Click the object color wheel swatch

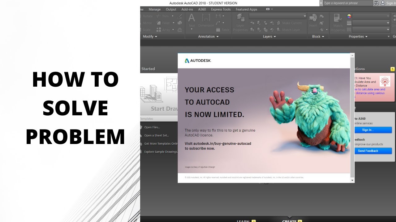point(349,16)
